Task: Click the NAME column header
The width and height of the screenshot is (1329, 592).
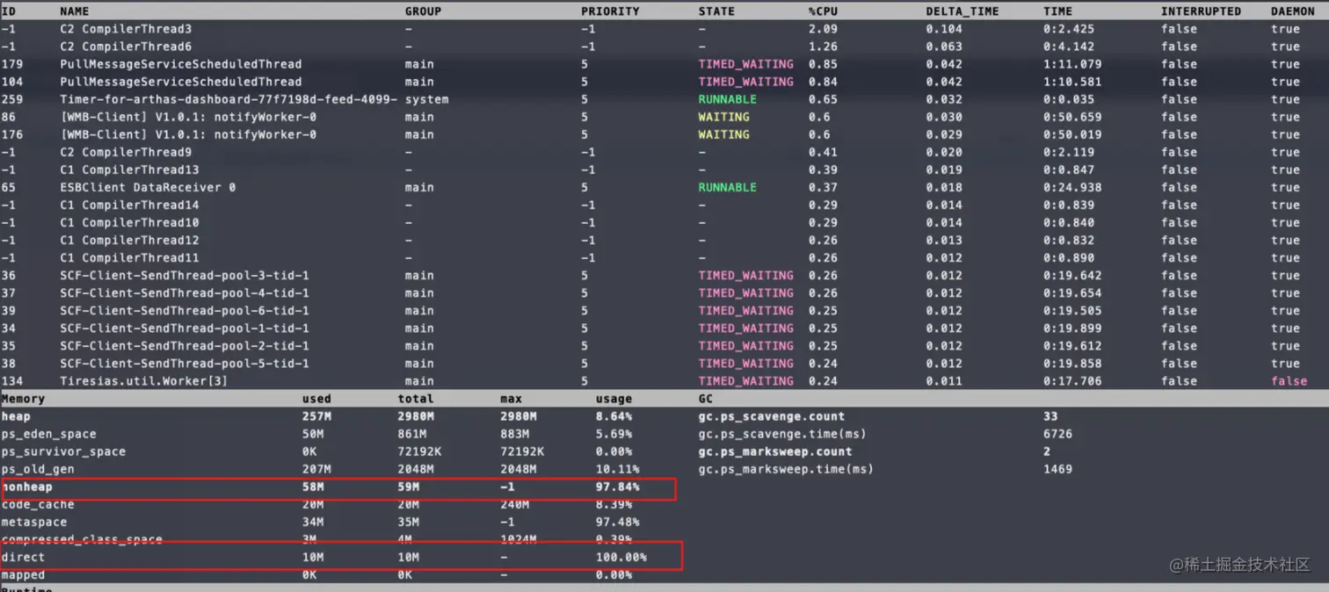Action: click(x=75, y=11)
